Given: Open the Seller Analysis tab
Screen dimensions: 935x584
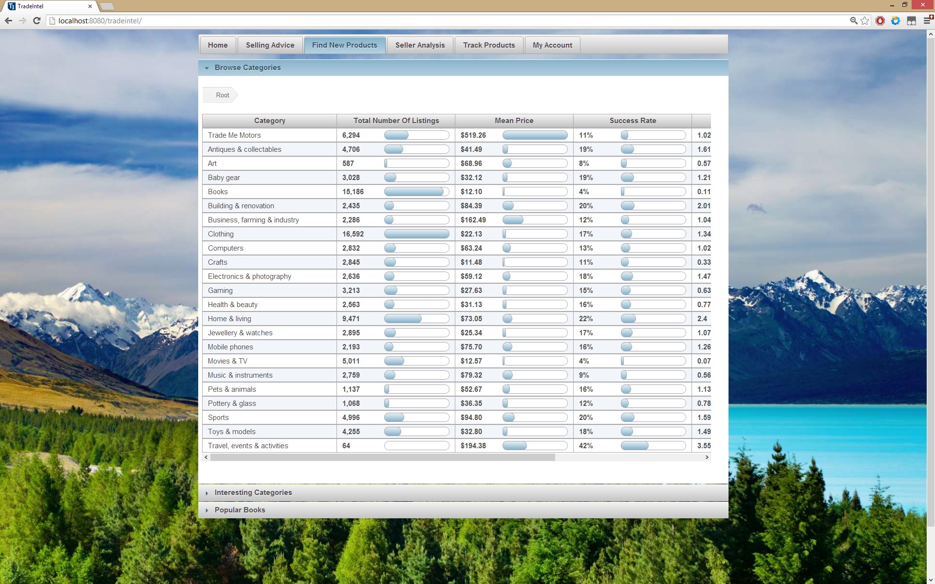Looking at the screenshot, I should click(420, 45).
